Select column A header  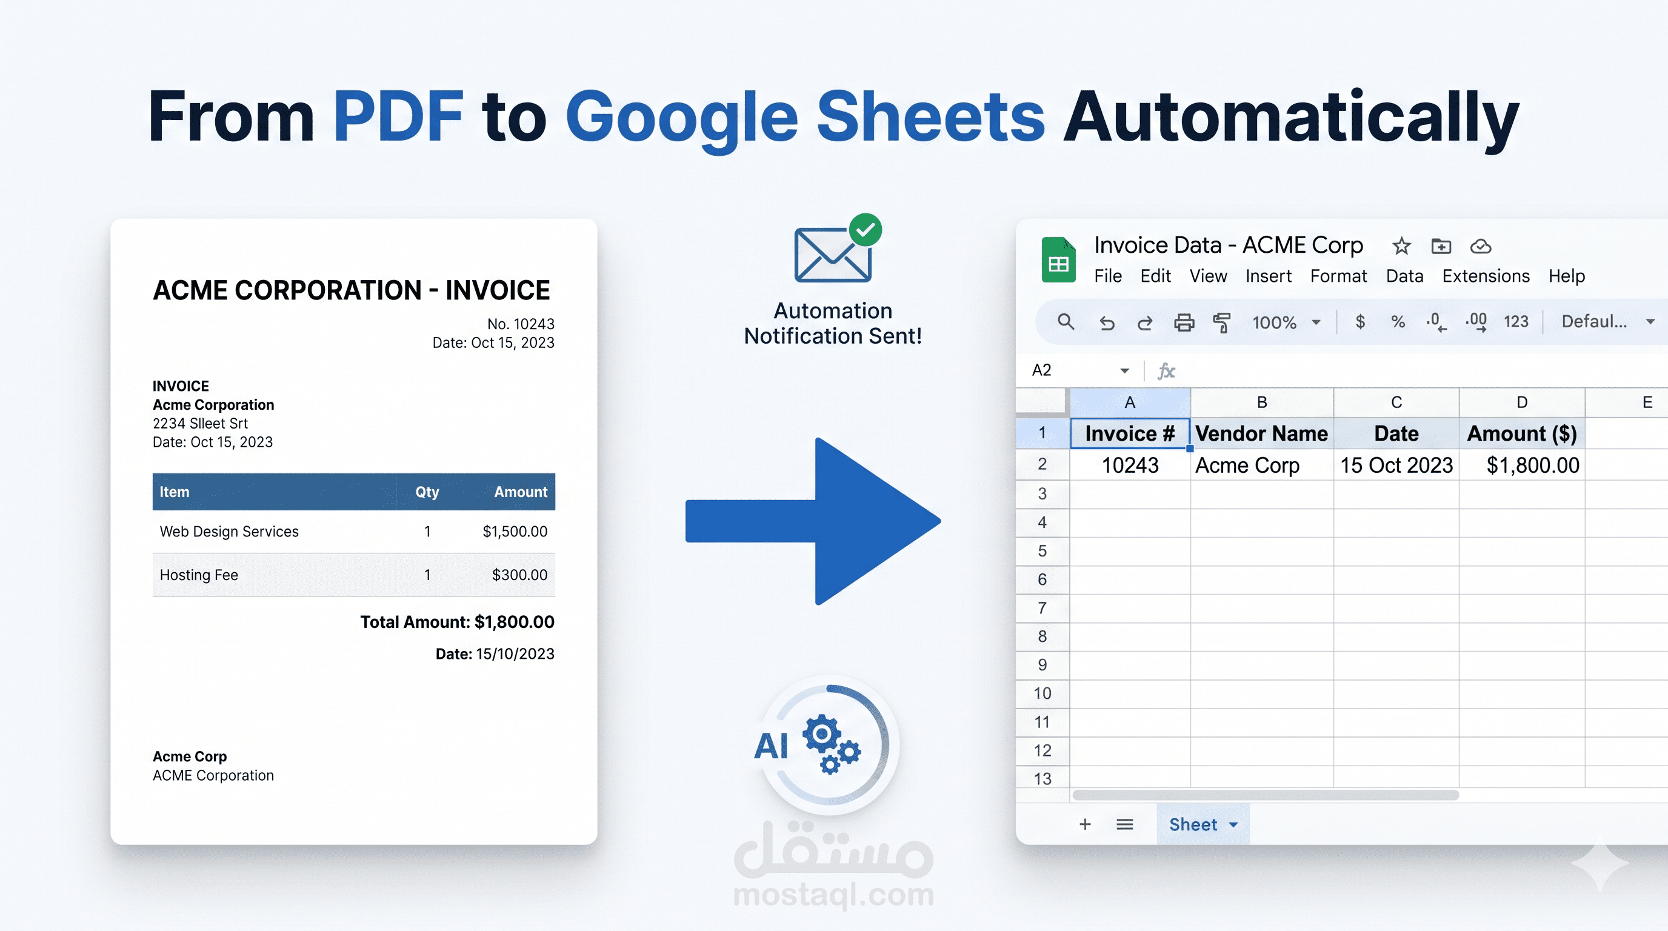pyautogui.click(x=1130, y=402)
